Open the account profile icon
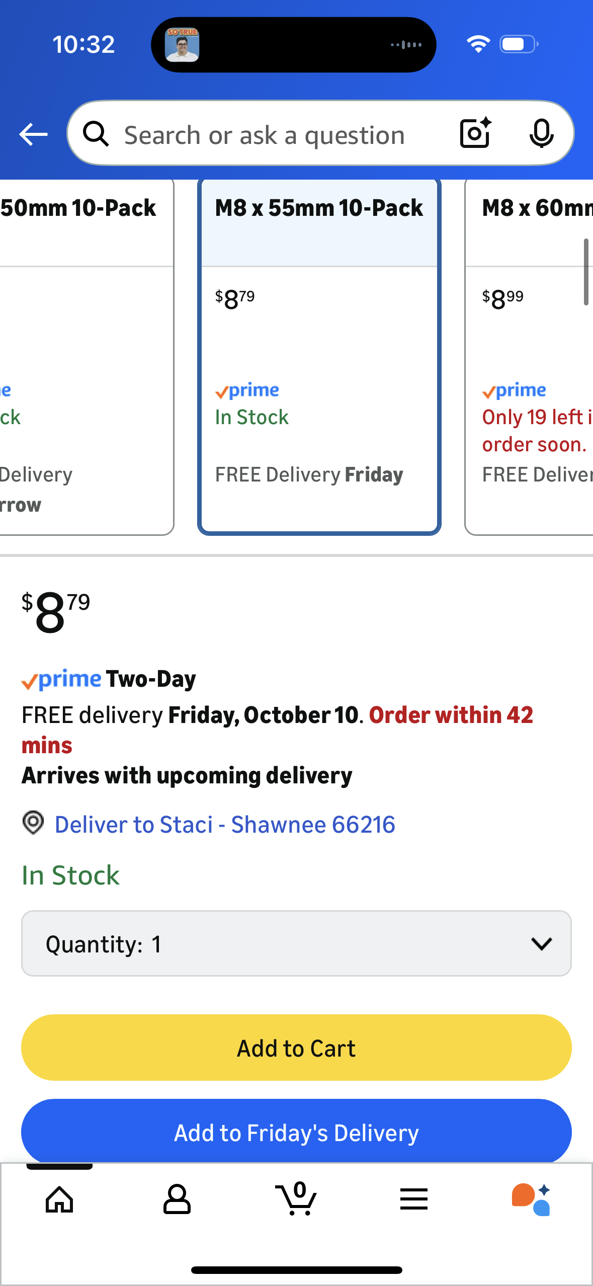This screenshot has width=593, height=1286. pyautogui.click(x=177, y=1199)
